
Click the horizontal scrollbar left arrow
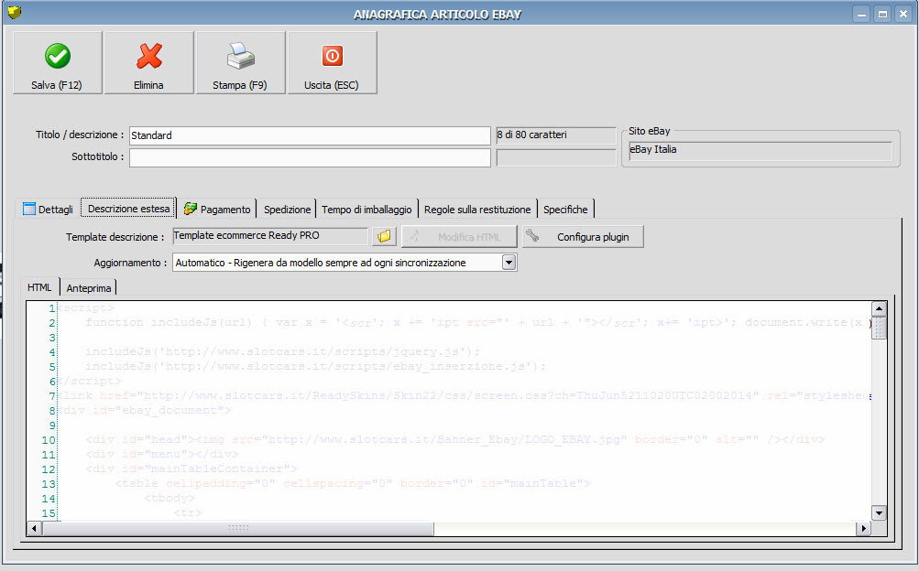[34, 528]
